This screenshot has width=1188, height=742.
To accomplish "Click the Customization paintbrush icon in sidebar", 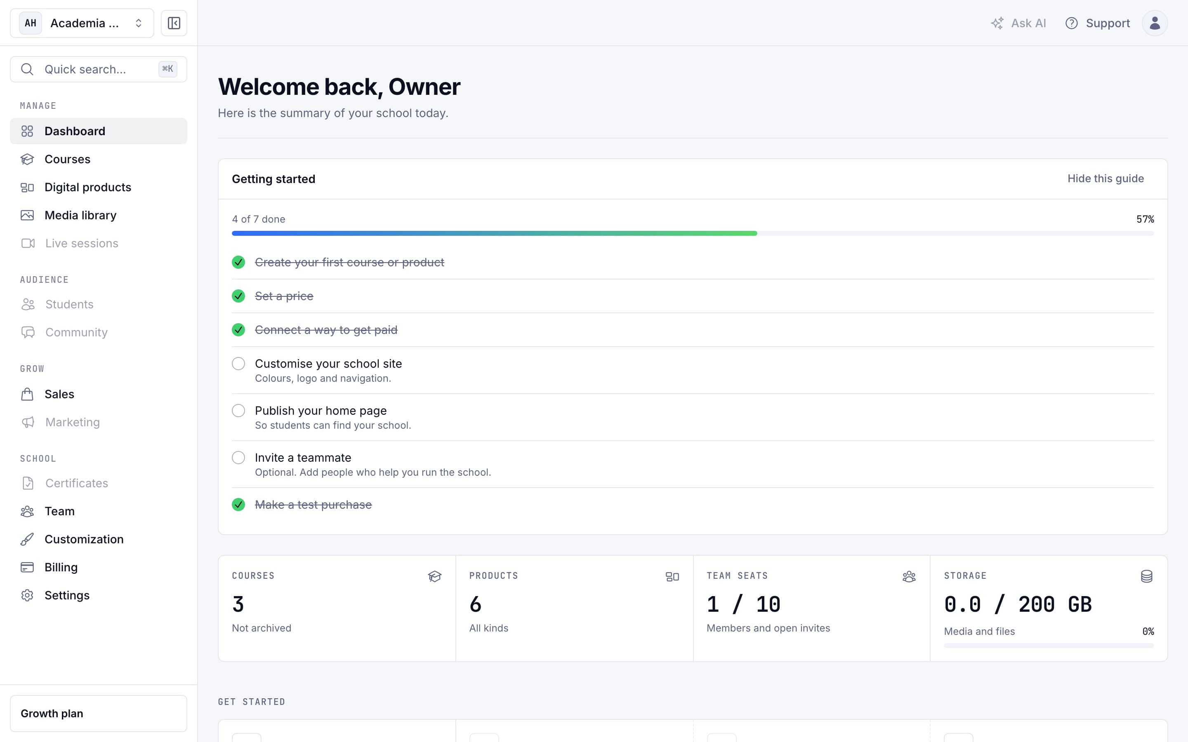I will click(27, 539).
